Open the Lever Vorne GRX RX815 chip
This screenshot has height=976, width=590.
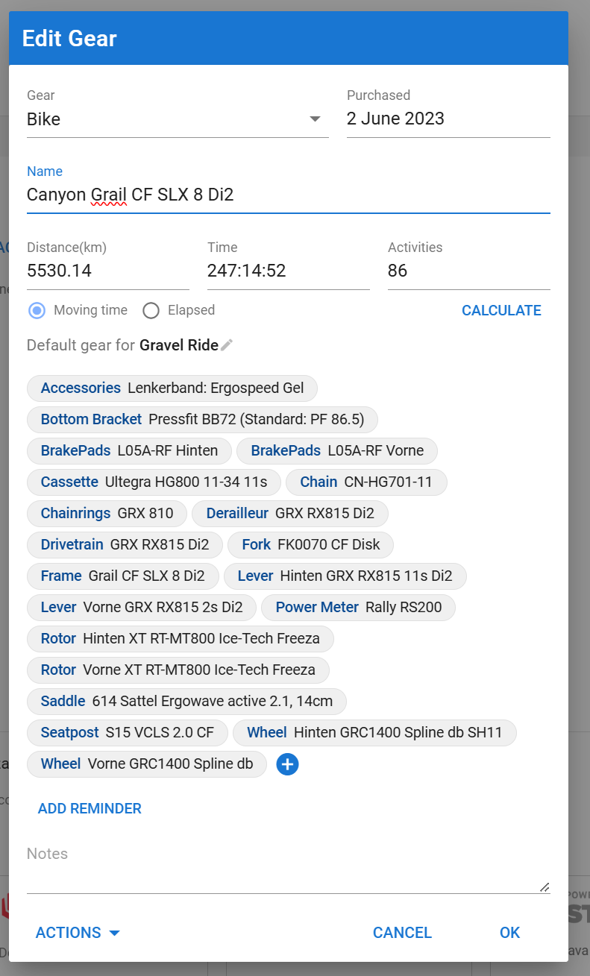pyautogui.click(x=142, y=608)
